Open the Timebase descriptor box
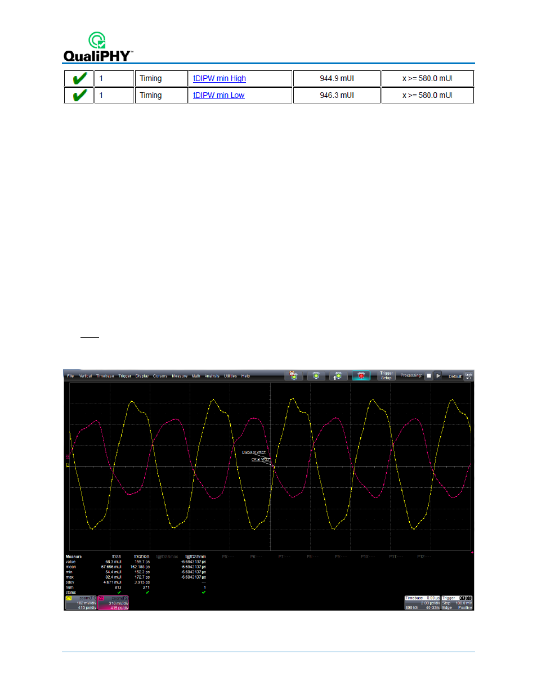The image size is (537, 695). (x=422, y=603)
